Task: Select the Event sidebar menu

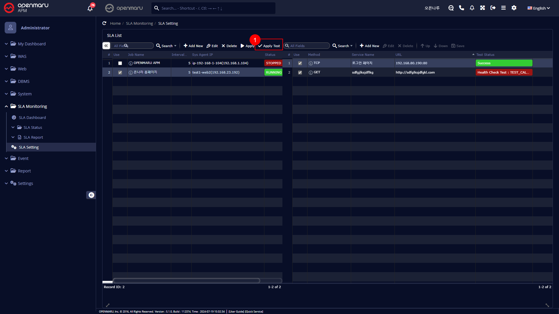Action: pyautogui.click(x=23, y=158)
